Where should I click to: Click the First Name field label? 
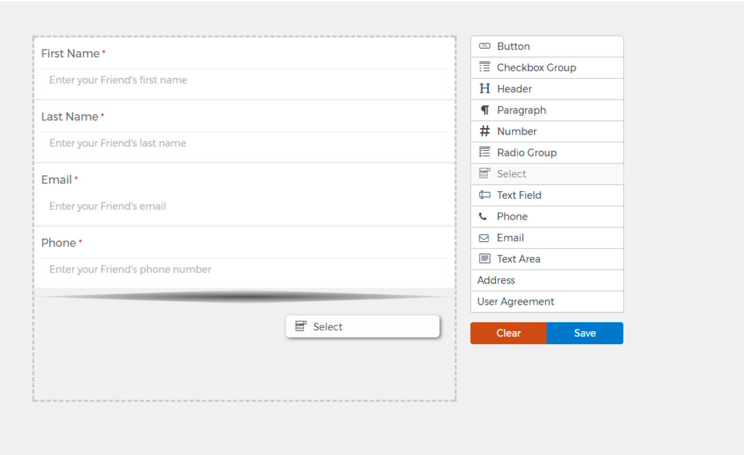pos(70,54)
